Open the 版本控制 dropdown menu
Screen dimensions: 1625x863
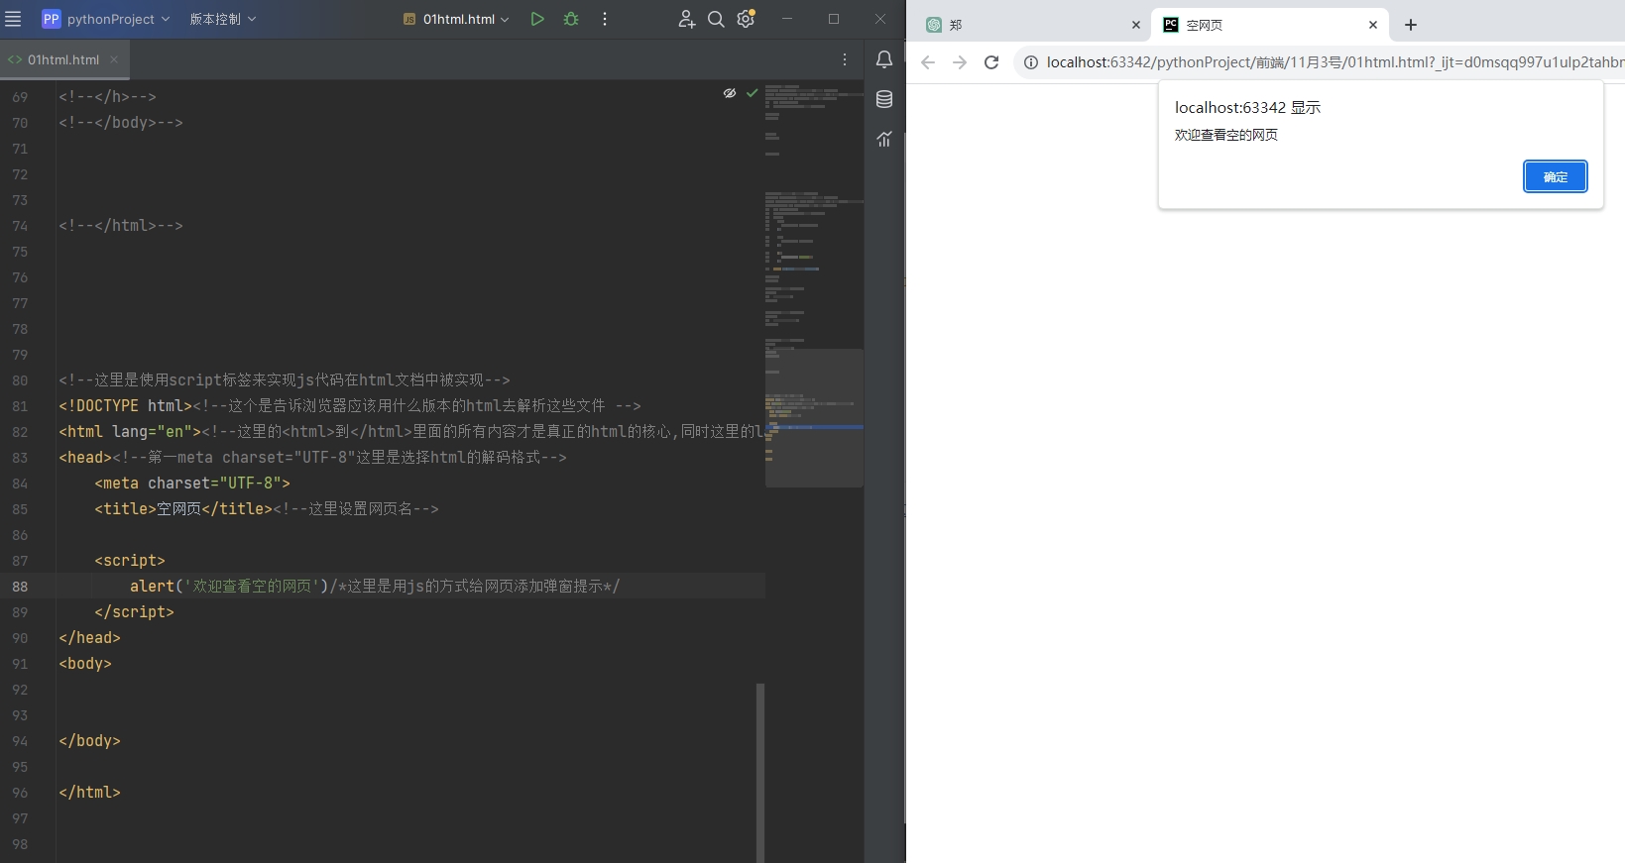223,19
